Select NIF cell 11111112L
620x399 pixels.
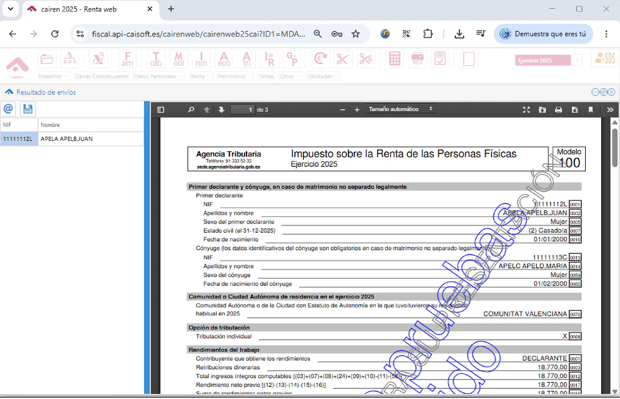(19, 139)
